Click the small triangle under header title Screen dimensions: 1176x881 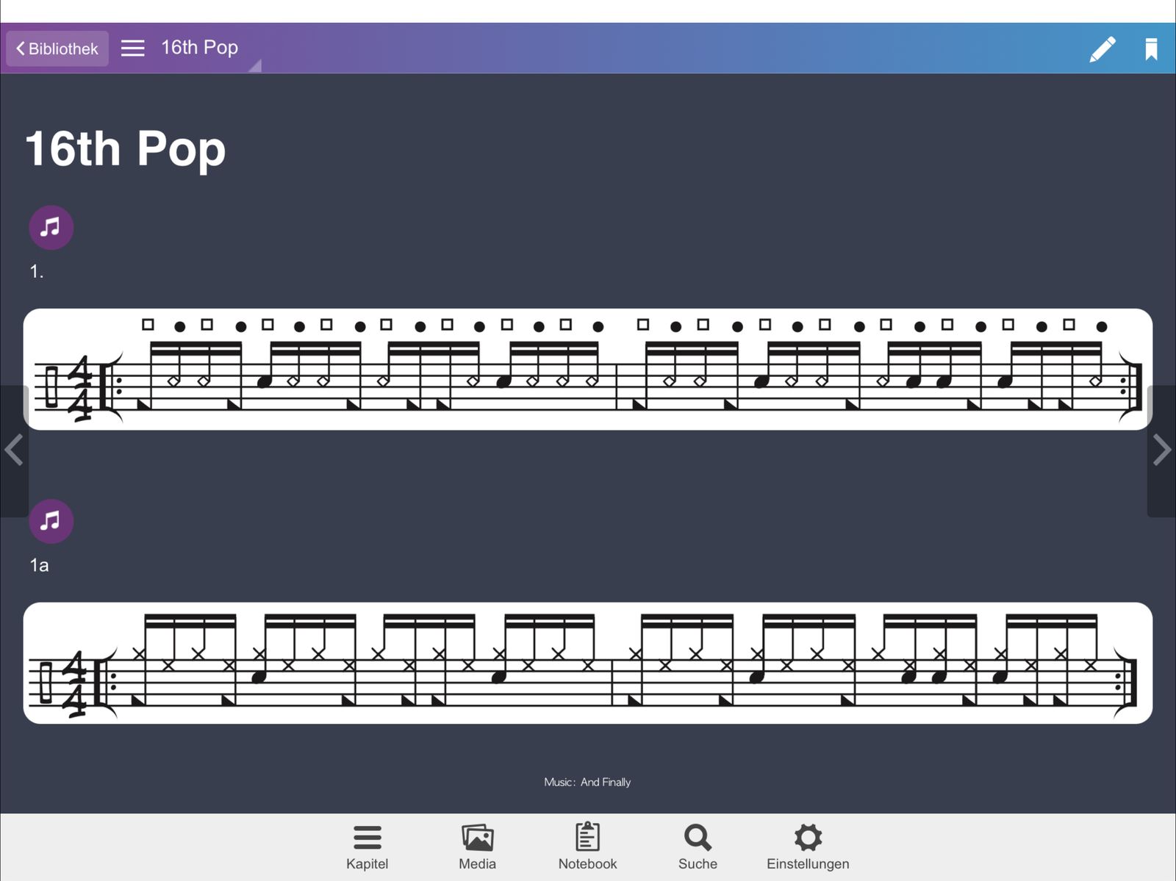coord(256,67)
